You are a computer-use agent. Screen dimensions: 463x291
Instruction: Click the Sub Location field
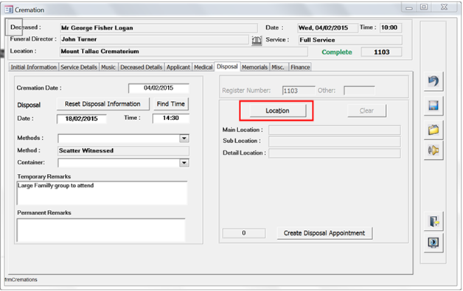334,141
